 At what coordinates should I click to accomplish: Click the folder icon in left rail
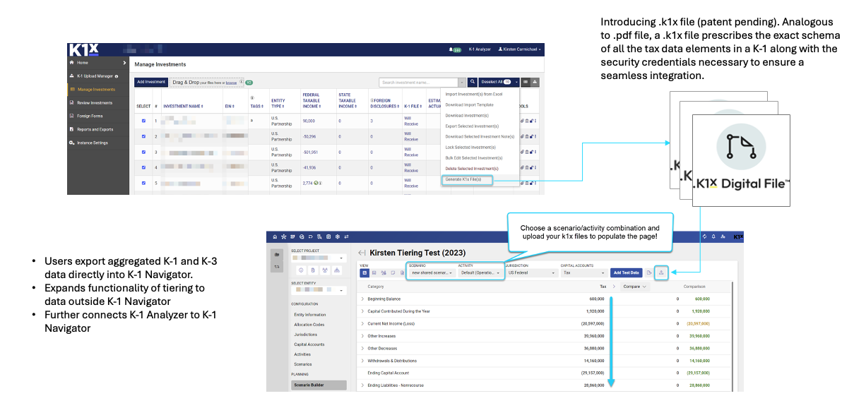(276, 254)
